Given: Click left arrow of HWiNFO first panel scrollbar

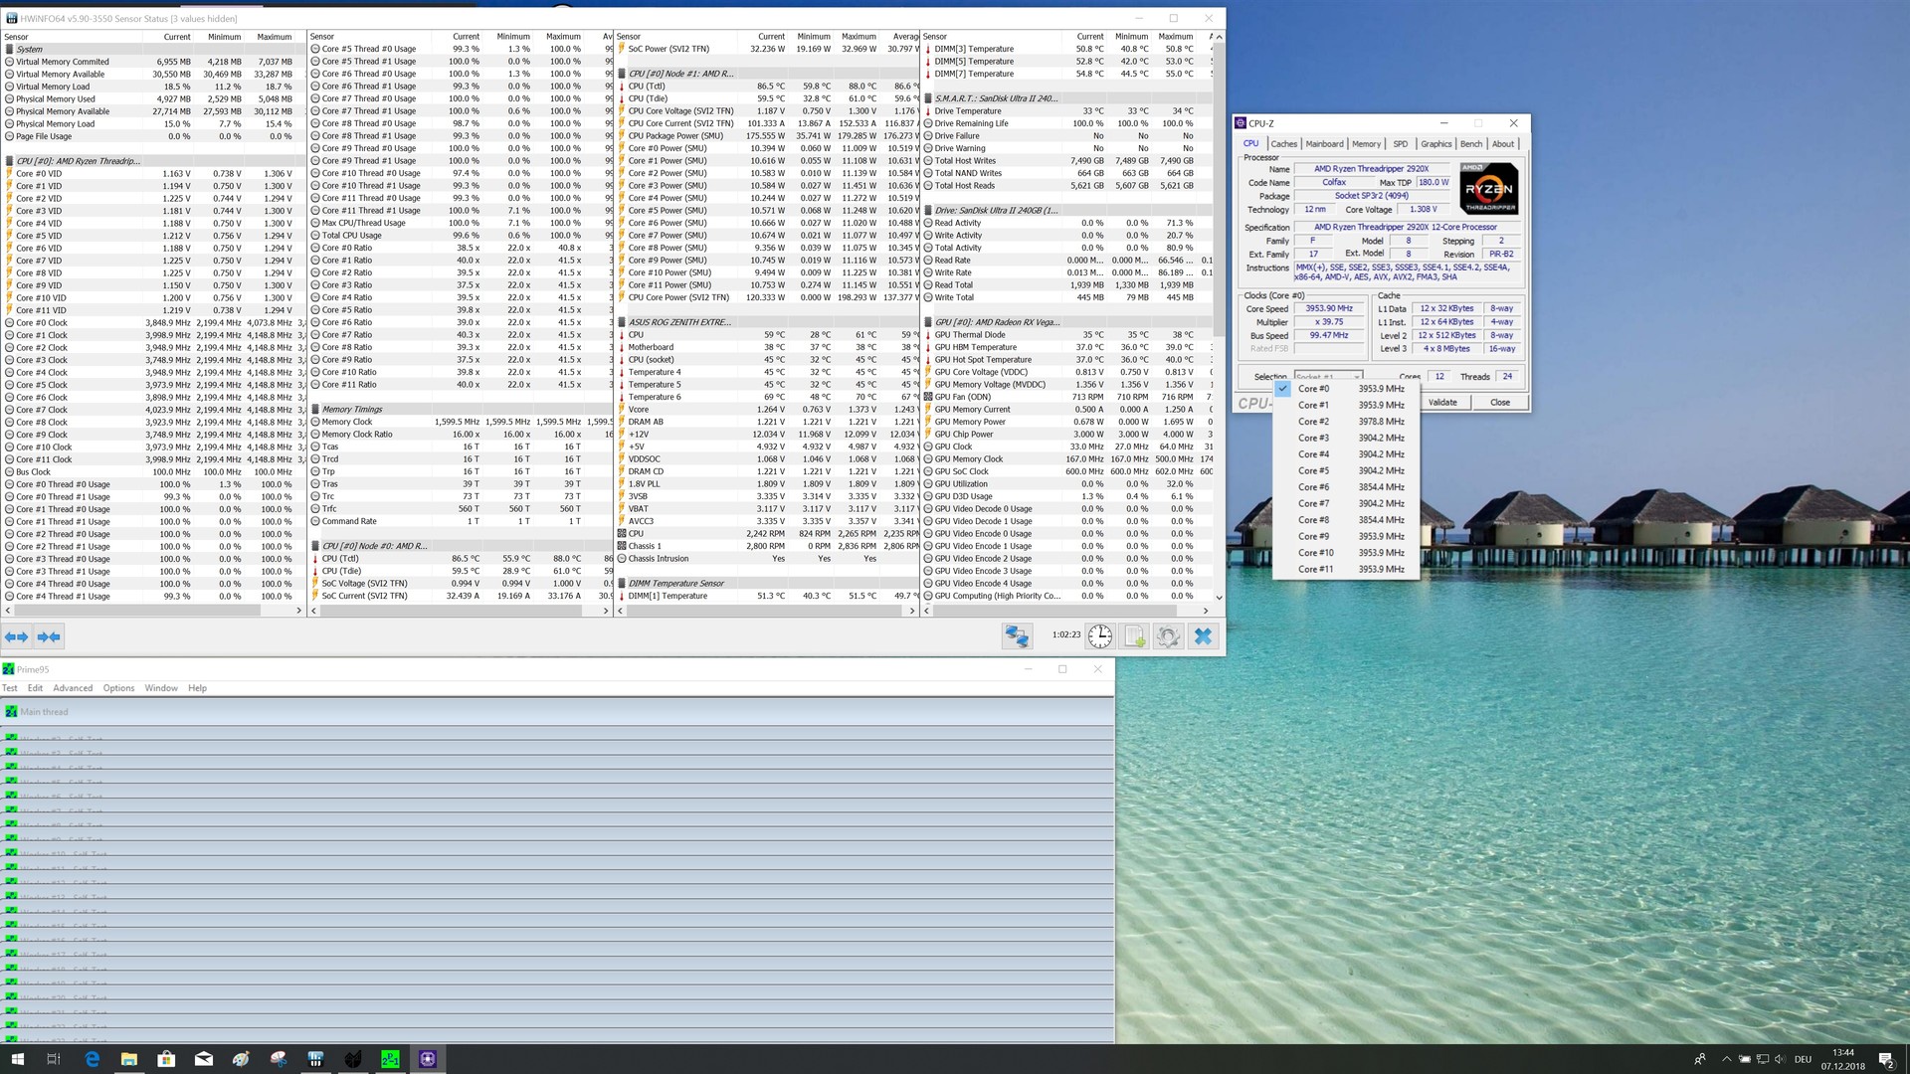Looking at the screenshot, I should [x=9, y=611].
